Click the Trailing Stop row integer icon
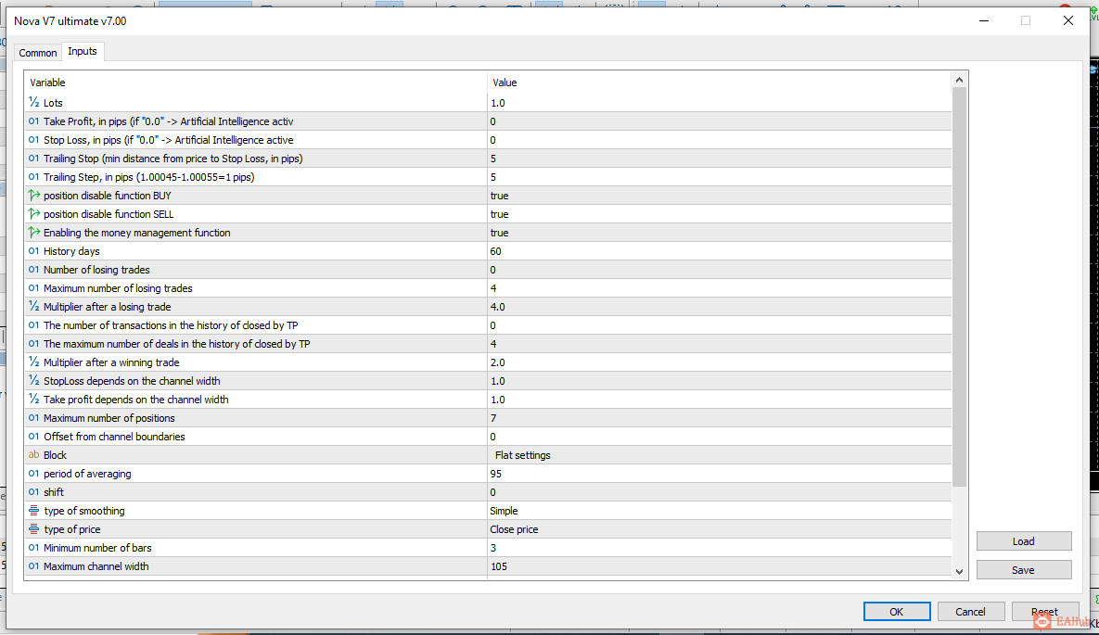The height and width of the screenshot is (635, 1099). [33, 159]
